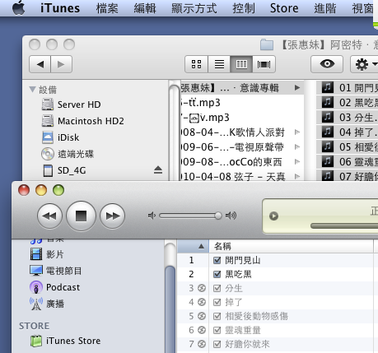The width and height of the screenshot is (378, 353).
Task: Uncheck the 開門見山 track checkbox
Action: point(217,260)
